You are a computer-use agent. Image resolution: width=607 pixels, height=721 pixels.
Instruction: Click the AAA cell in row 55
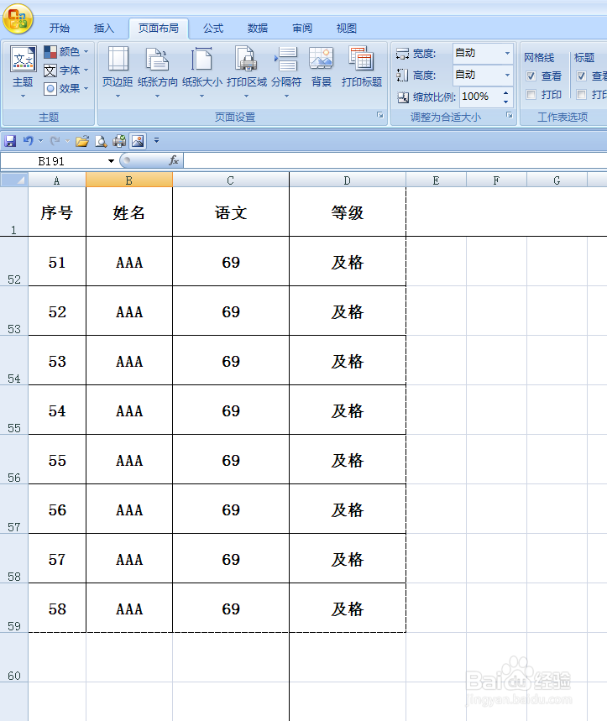(129, 410)
